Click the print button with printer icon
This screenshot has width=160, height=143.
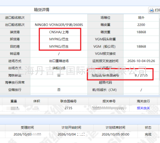[154, 10]
